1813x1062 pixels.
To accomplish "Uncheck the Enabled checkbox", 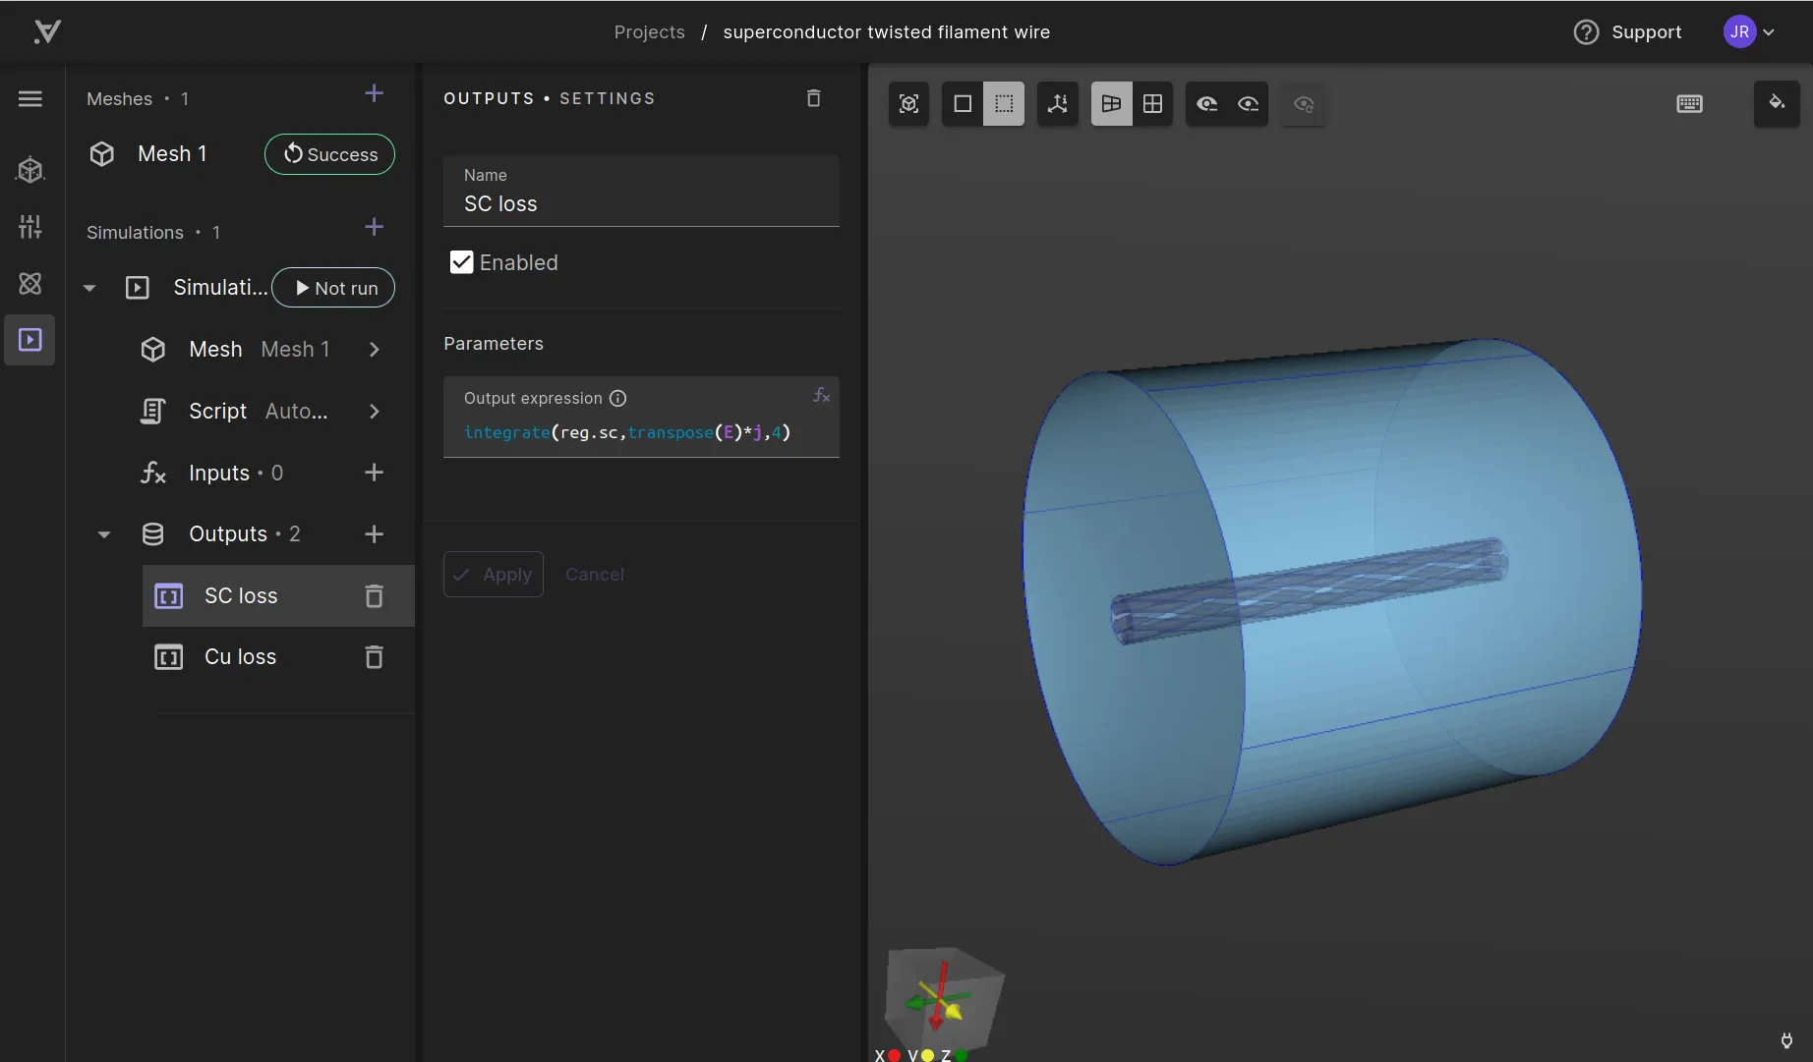I will pyautogui.click(x=461, y=262).
